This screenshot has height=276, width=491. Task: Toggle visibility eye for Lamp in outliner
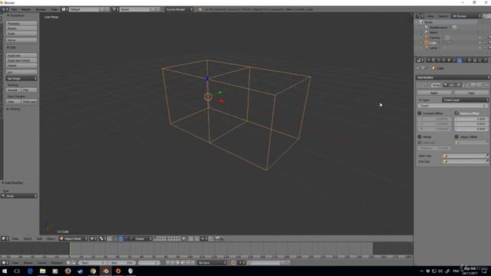(x=479, y=48)
